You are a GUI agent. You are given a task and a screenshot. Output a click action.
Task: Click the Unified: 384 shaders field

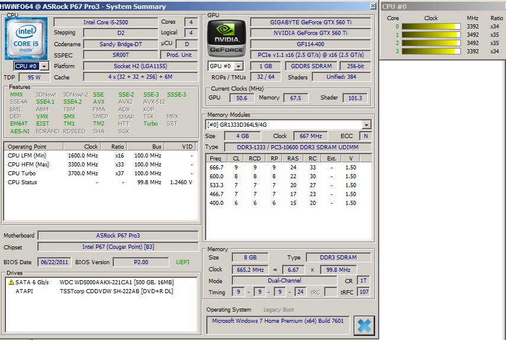341,77
